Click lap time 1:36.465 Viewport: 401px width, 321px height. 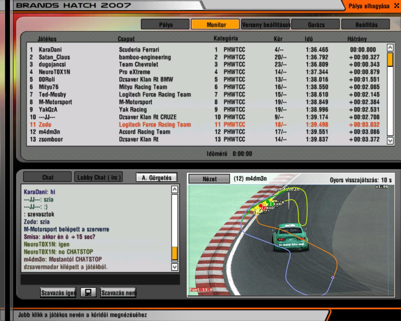pyautogui.click(x=317, y=50)
